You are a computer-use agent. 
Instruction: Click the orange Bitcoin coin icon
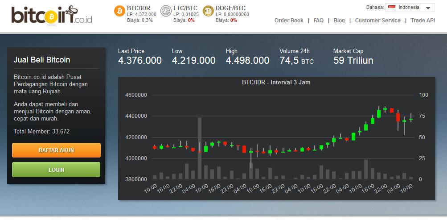[119, 11]
